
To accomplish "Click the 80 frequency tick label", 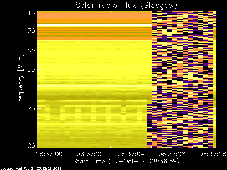I will click(x=31, y=146).
